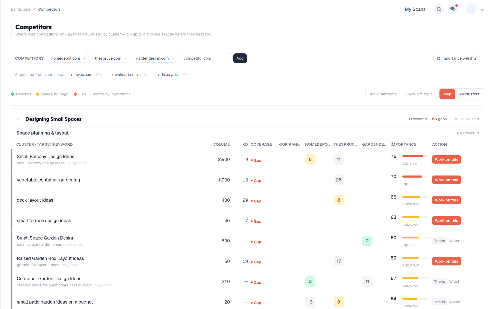
Task: Open deck layout ideas cluster row
Action: tap(35, 200)
